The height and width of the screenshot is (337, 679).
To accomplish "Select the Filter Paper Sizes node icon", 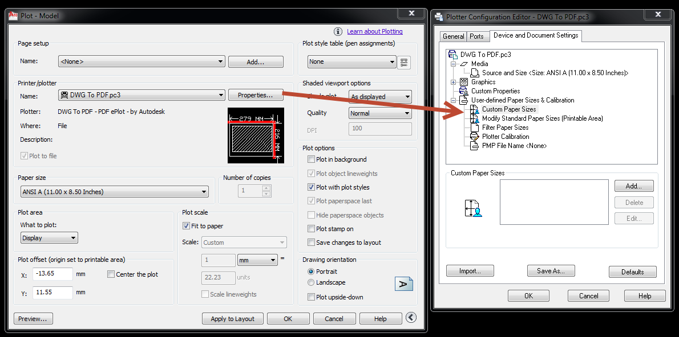I will pos(475,128).
